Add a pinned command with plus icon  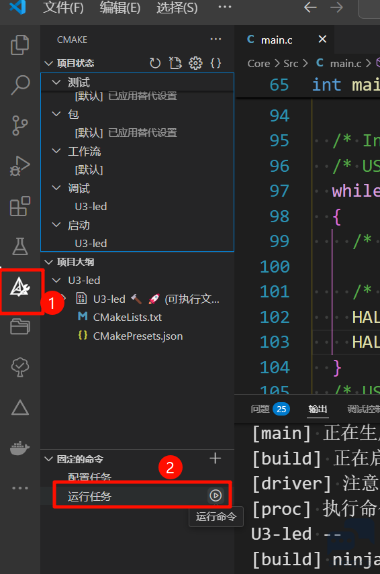(216, 459)
